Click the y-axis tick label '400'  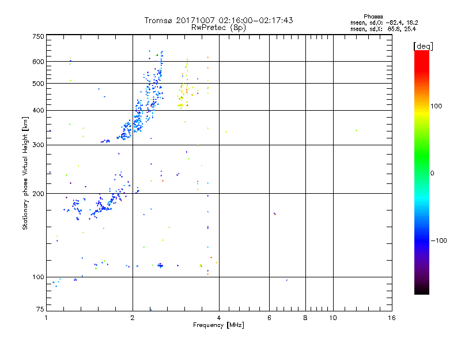[x=38, y=110]
